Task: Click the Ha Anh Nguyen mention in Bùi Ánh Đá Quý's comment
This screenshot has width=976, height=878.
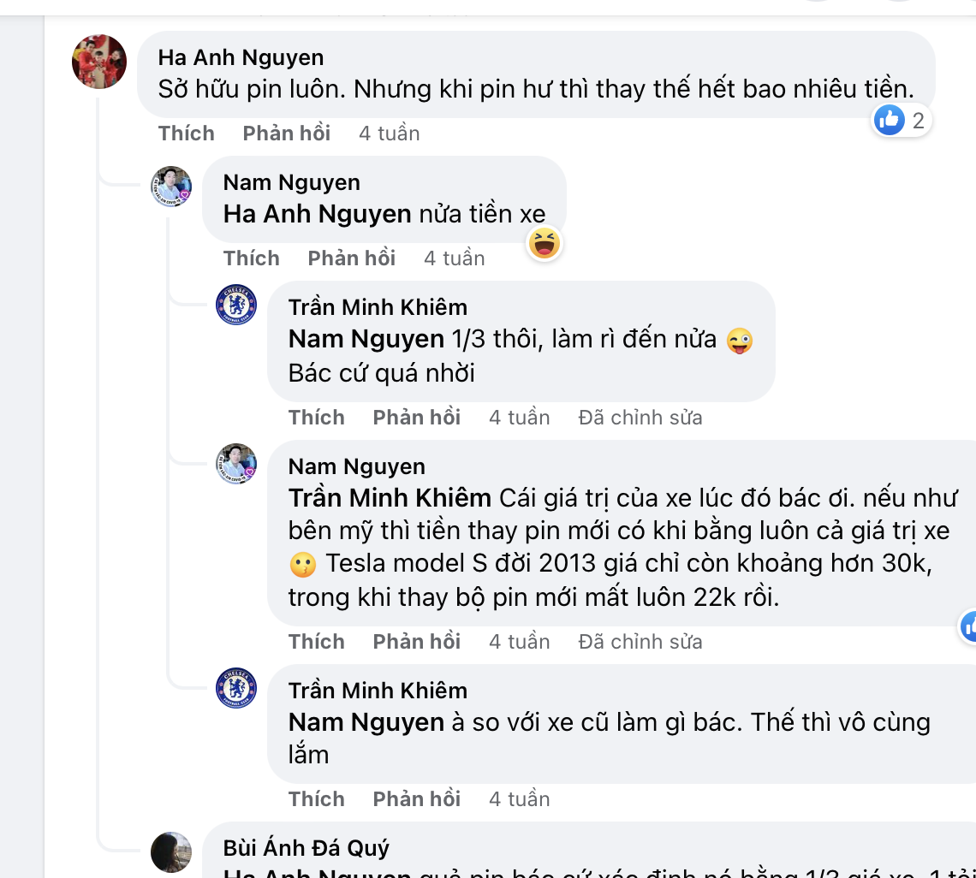Action: click(x=320, y=873)
